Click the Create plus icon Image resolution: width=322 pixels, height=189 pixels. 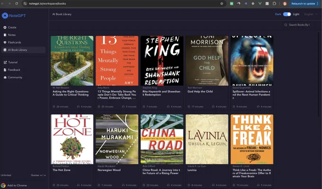[x=5, y=27]
